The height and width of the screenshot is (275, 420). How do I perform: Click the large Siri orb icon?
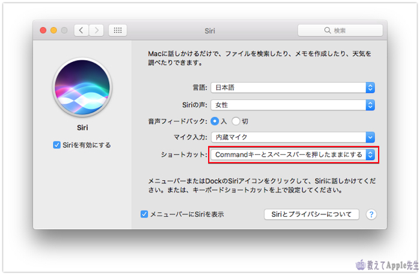point(82,87)
